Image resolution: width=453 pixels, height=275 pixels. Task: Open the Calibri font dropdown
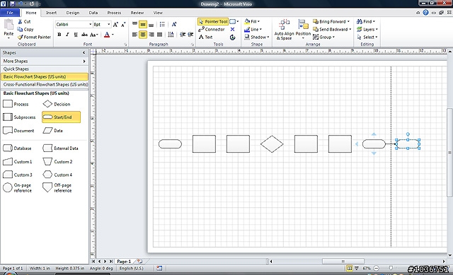[x=90, y=25]
